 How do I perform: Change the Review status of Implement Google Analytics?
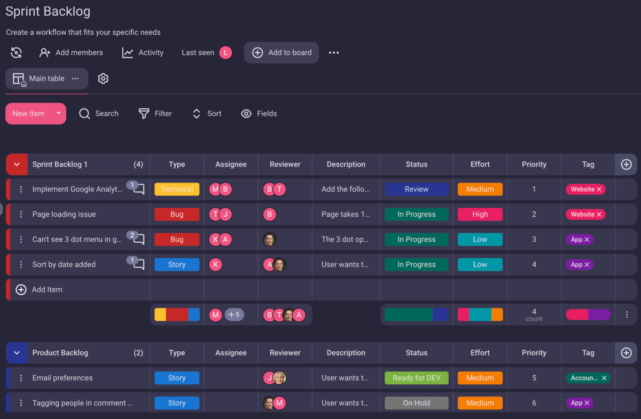pos(416,189)
